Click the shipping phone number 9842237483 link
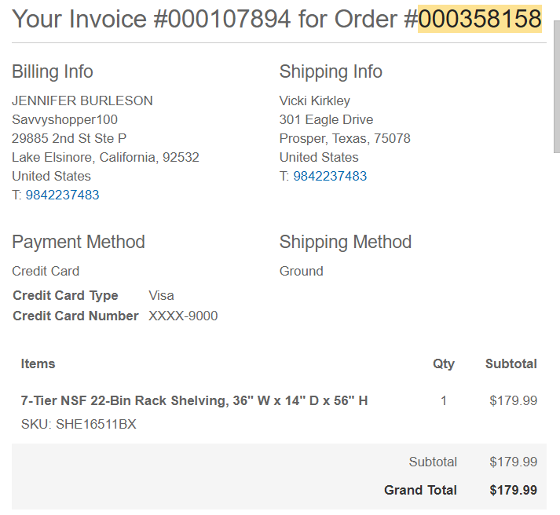The width and height of the screenshot is (560, 515). pos(330,176)
